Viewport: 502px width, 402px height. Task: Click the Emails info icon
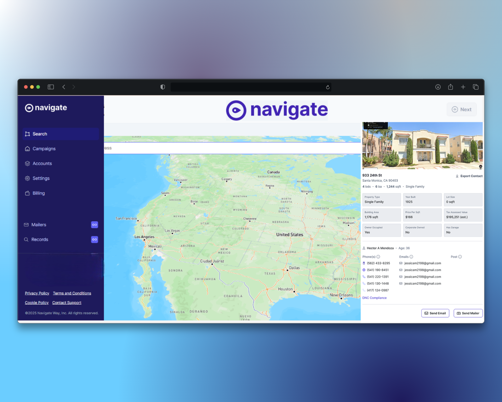(411, 257)
